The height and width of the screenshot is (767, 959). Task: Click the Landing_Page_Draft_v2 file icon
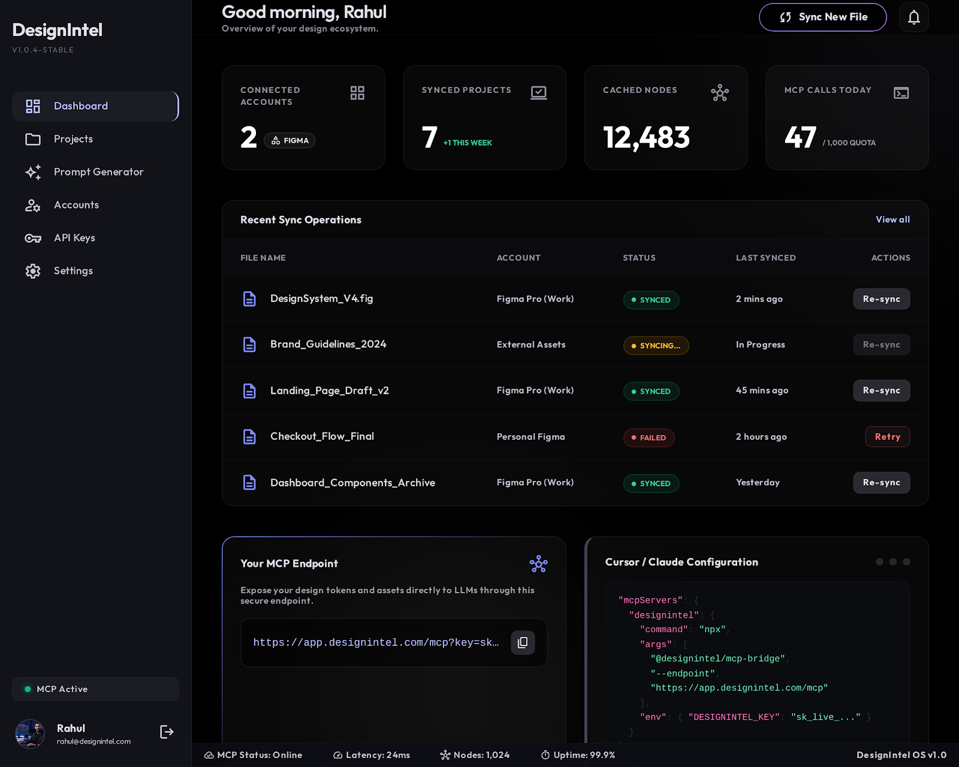tap(249, 391)
